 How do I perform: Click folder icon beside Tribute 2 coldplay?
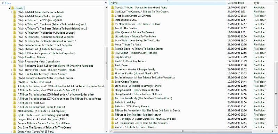click(112, 102)
